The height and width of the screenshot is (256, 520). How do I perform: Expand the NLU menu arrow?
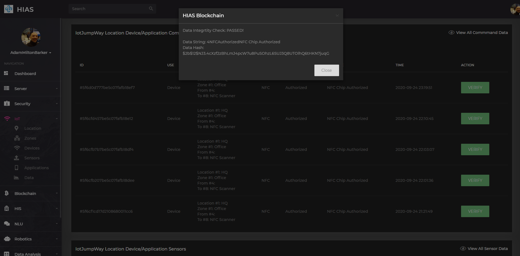(x=57, y=224)
